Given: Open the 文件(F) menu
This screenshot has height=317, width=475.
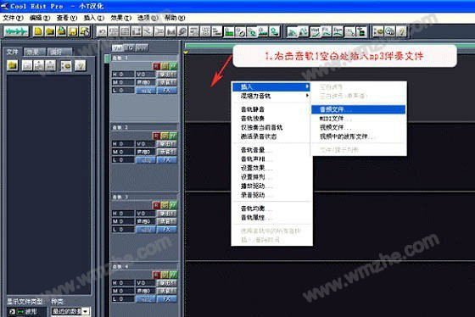Looking at the screenshot, I should [13, 18].
